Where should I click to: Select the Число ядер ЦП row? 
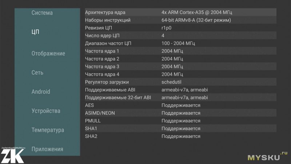180,35
